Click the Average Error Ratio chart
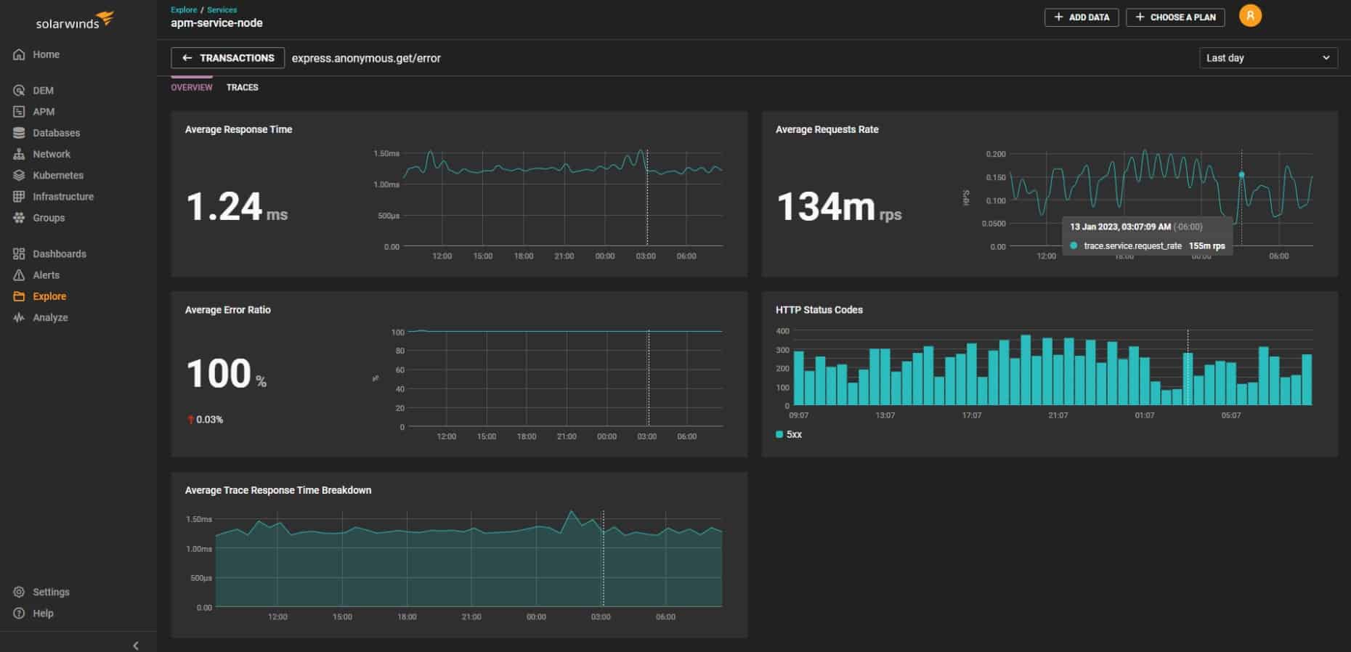1351x652 pixels. click(565, 378)
